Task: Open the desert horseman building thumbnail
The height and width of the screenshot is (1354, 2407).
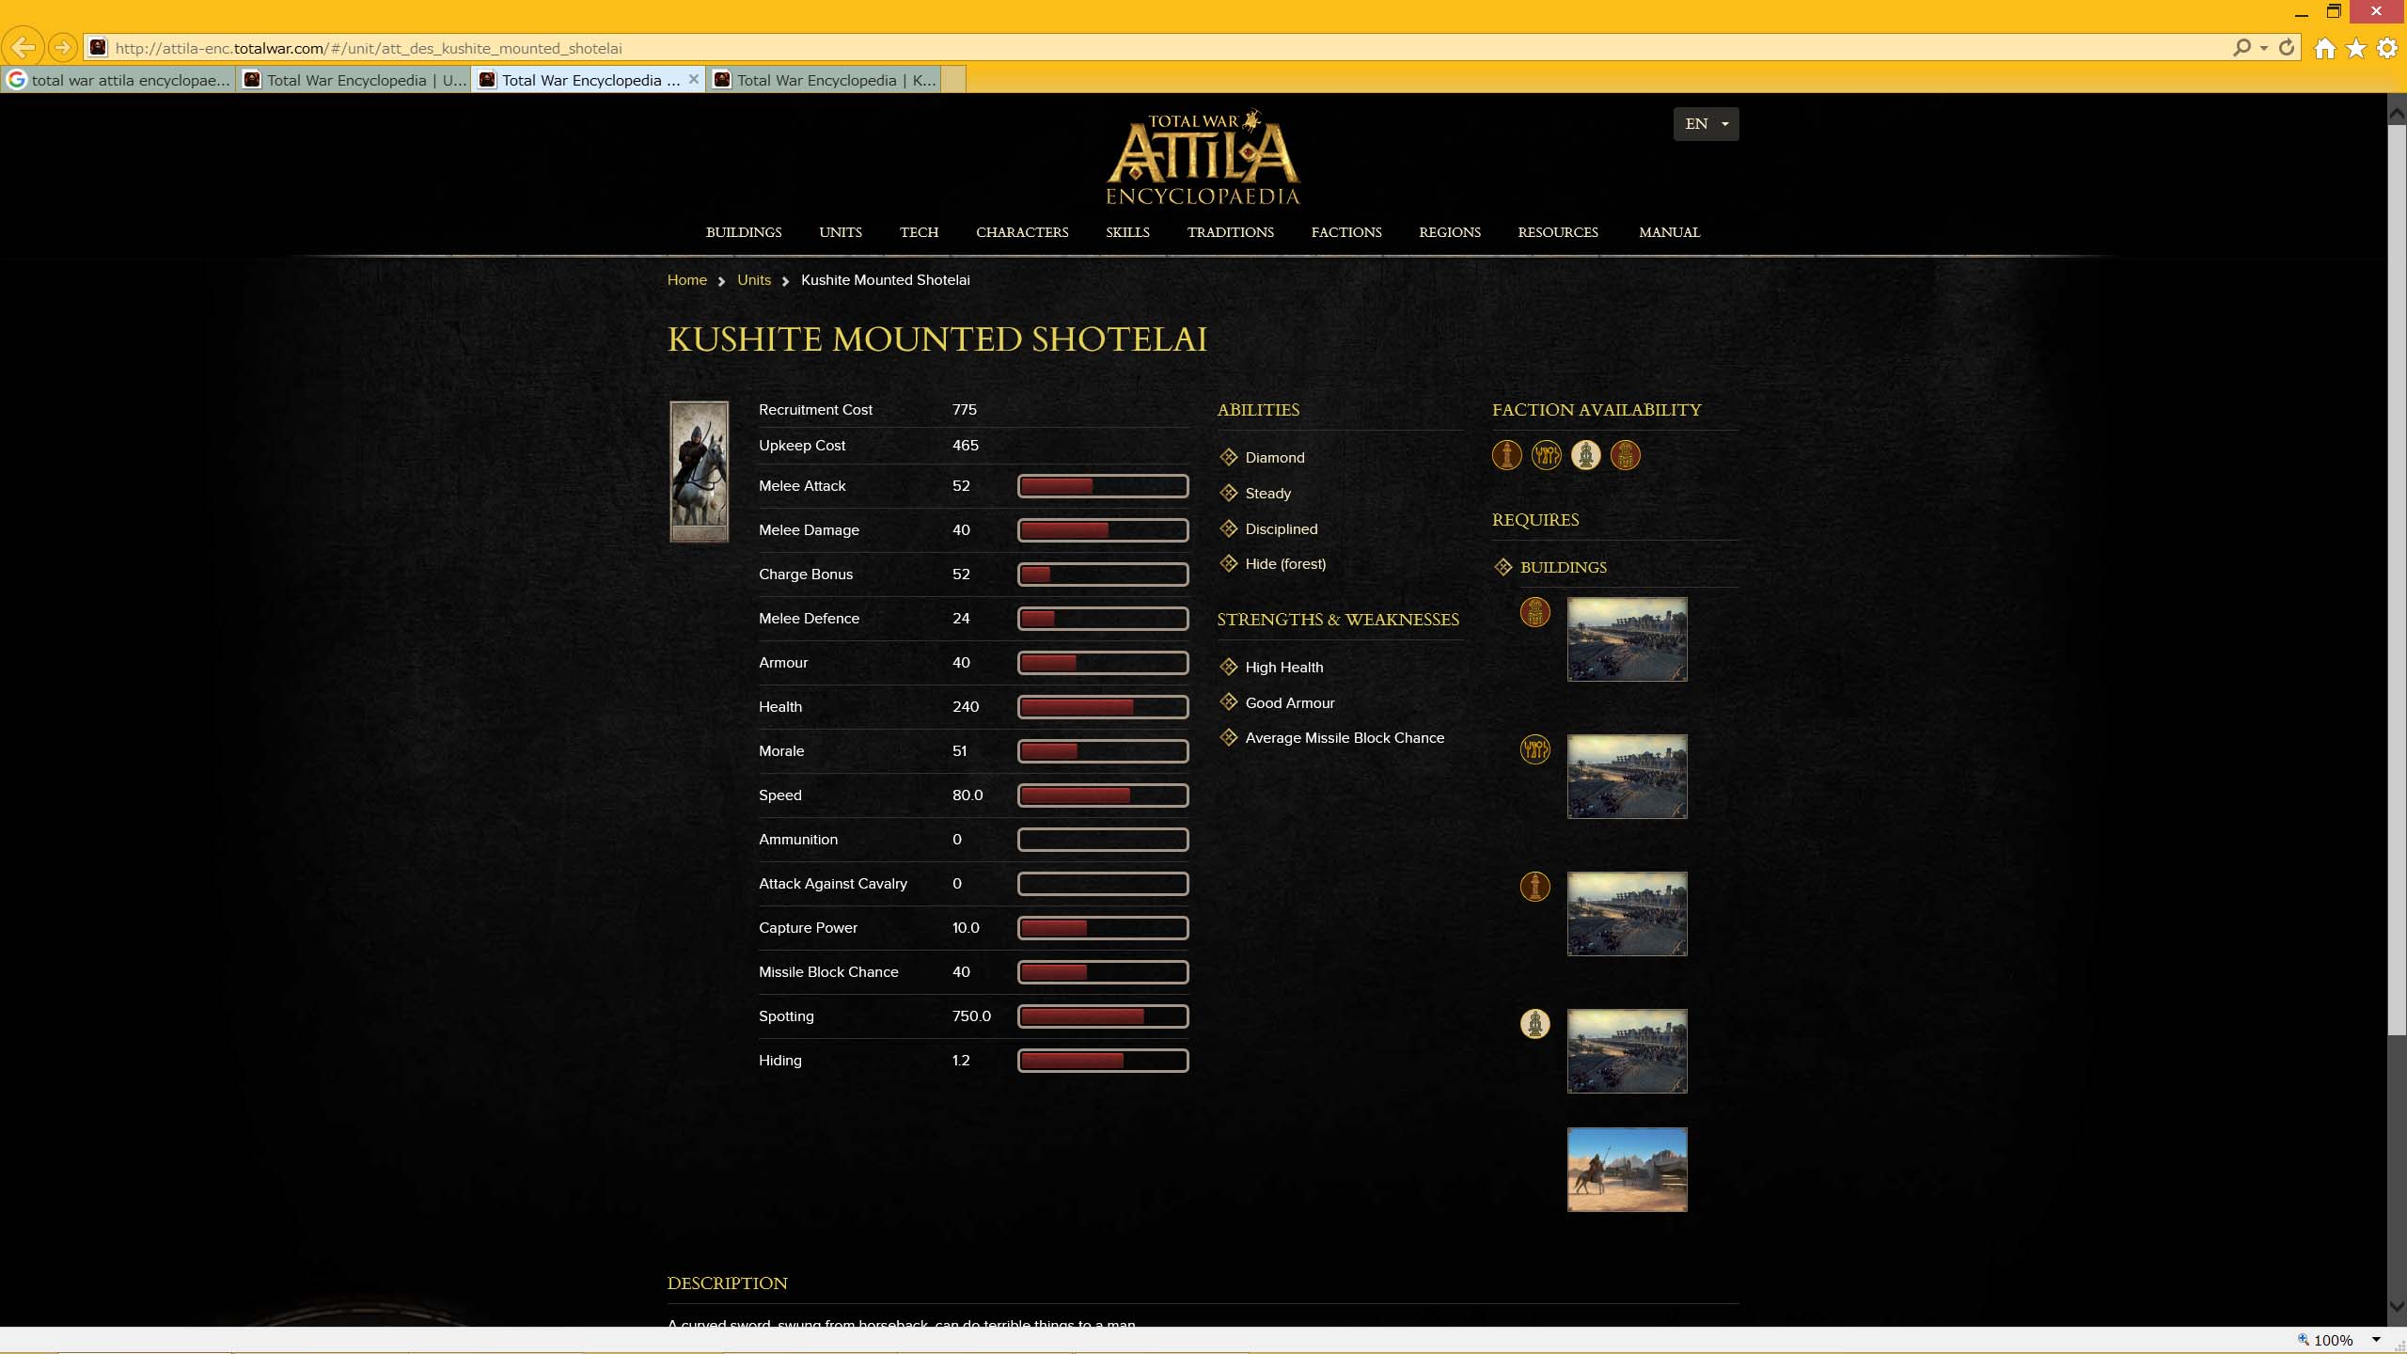Action: tap(1628, 1170)
